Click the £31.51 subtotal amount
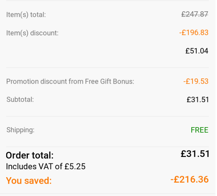 pos(197,100)
